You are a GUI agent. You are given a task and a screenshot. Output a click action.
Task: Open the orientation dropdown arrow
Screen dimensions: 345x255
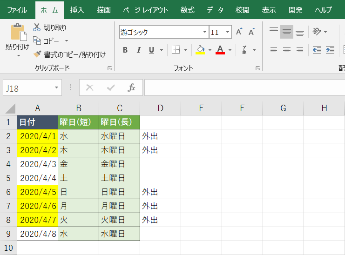[325, 32]
